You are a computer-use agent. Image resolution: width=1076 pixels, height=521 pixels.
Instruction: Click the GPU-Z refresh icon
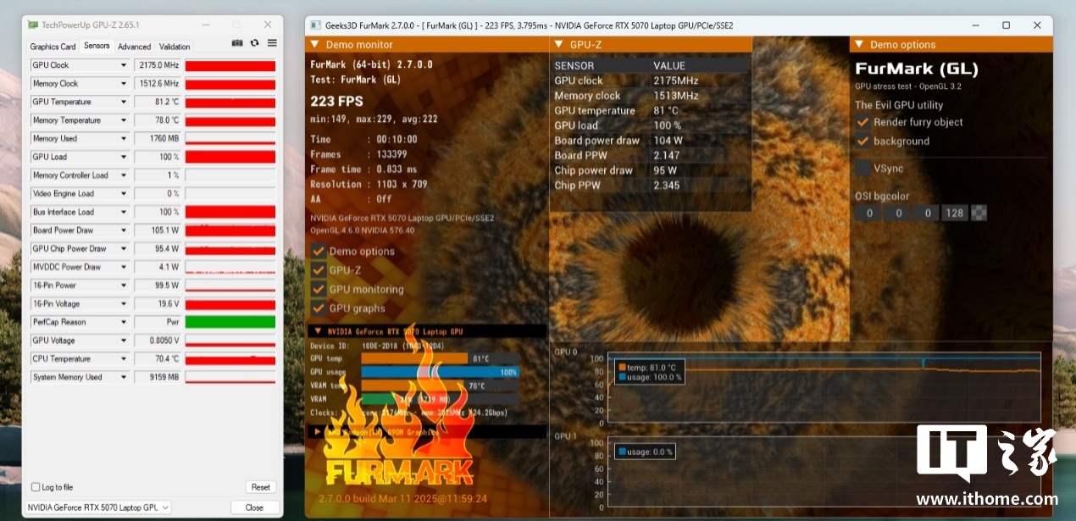(x=255, y=43)
